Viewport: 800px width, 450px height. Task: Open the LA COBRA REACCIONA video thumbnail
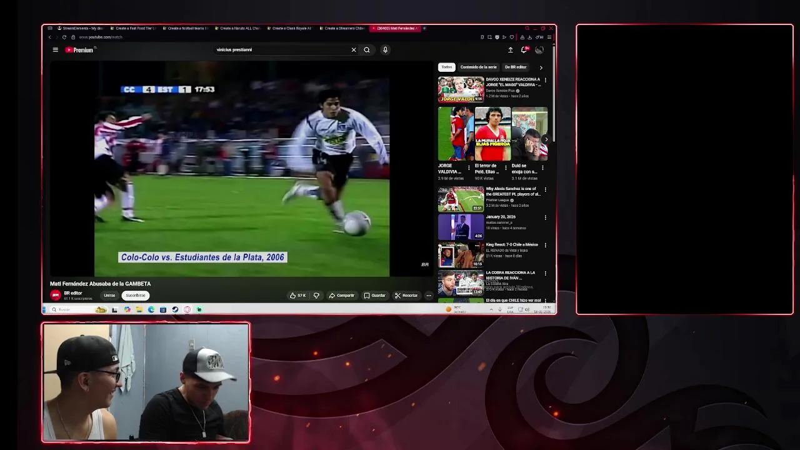click(x=461, y=282)
